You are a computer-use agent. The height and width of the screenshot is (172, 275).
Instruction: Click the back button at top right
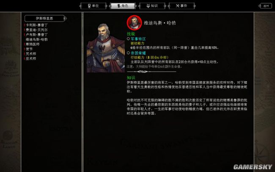[266, 6]
